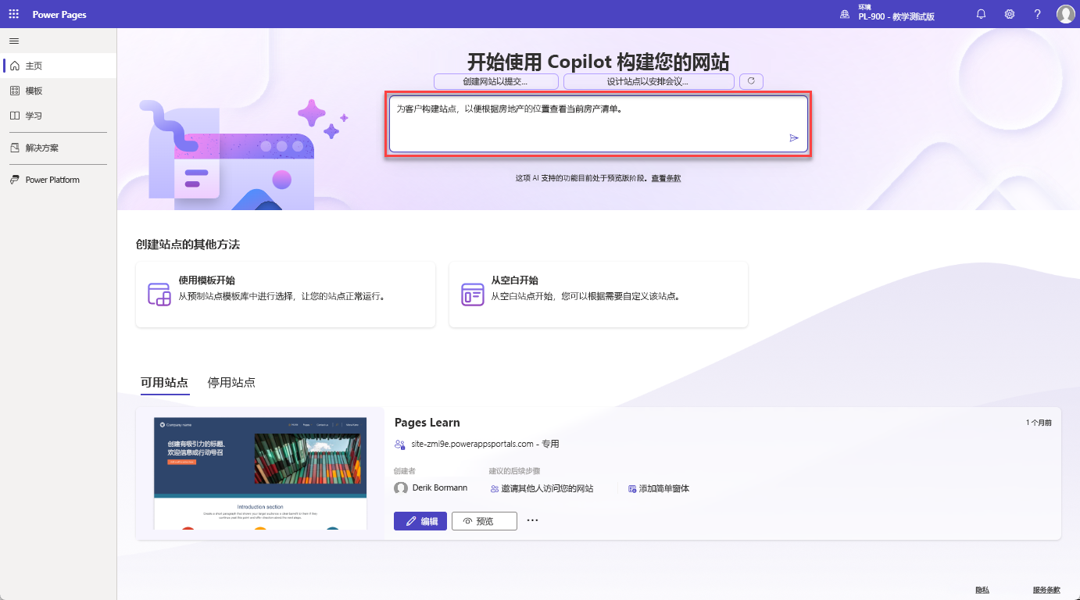The image size is (1080, 600).
Task: Click the home icon next to 主页
Action: pos(15,66)
